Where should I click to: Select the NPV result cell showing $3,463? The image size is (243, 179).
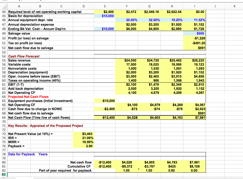pos(83,134)
